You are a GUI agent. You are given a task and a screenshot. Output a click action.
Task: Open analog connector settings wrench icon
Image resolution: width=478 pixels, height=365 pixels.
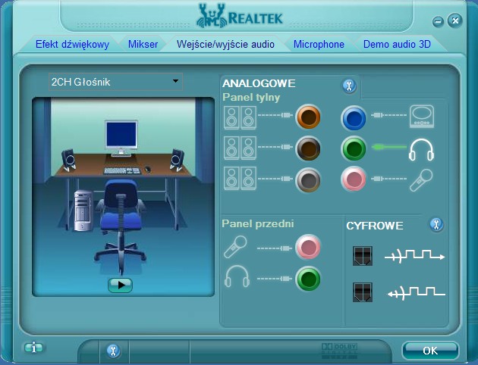click(x=349, y=86)
